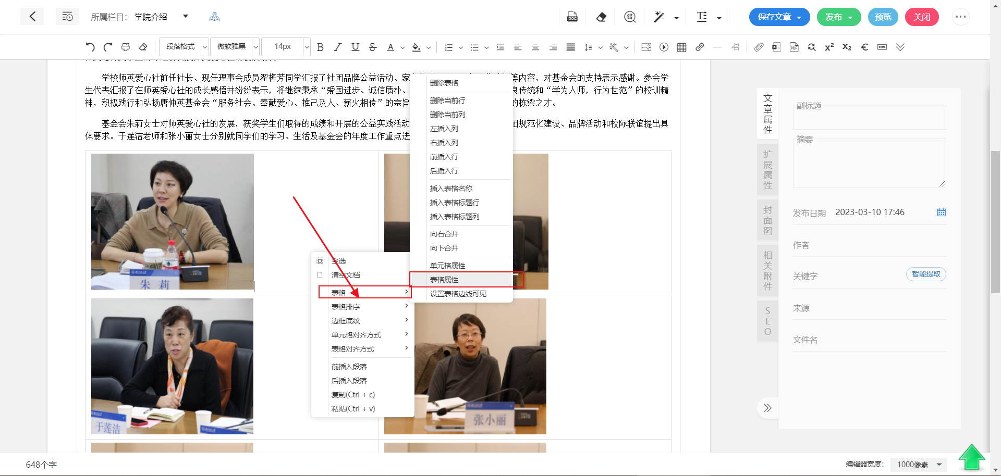The width and height of the screenshot is (1001, 476).
Task: Click the 预览 preview button
Action: click(x=883, y=17)
